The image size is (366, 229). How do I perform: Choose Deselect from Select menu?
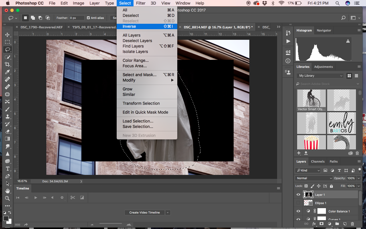pyautogui.click(x=147, y=15)
